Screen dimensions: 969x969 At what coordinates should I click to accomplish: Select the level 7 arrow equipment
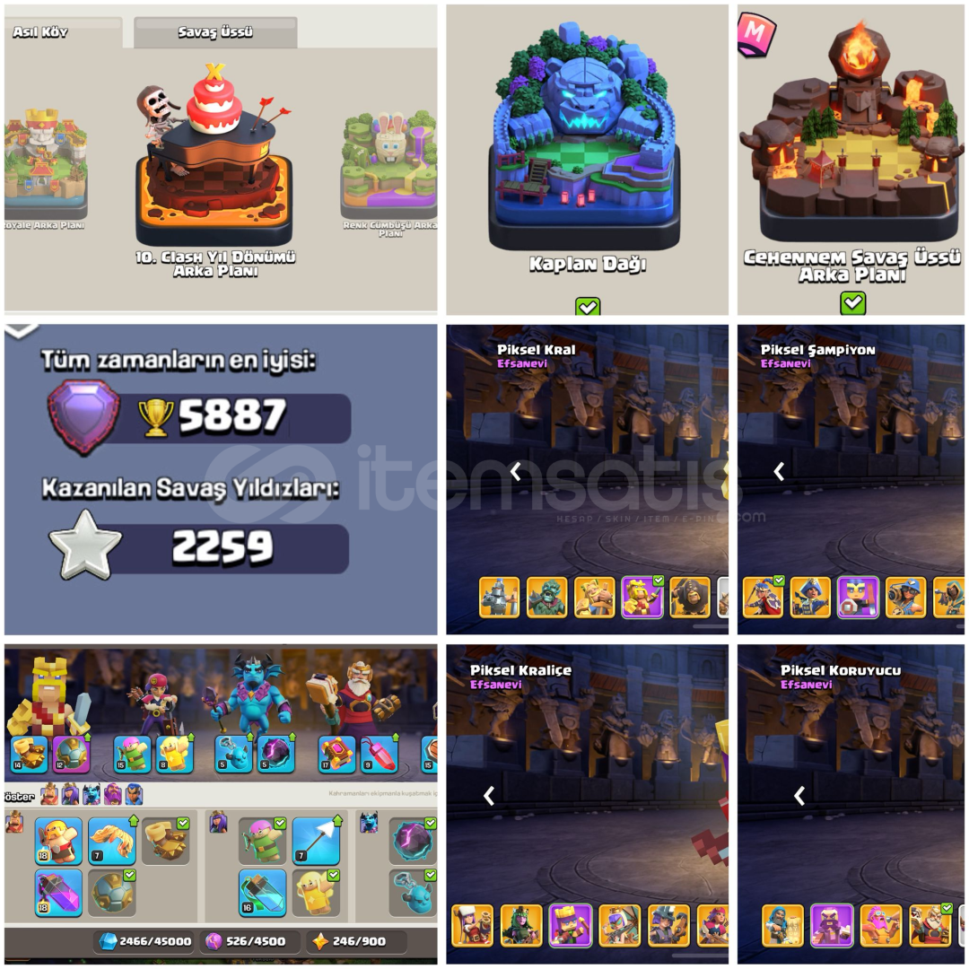316,841
